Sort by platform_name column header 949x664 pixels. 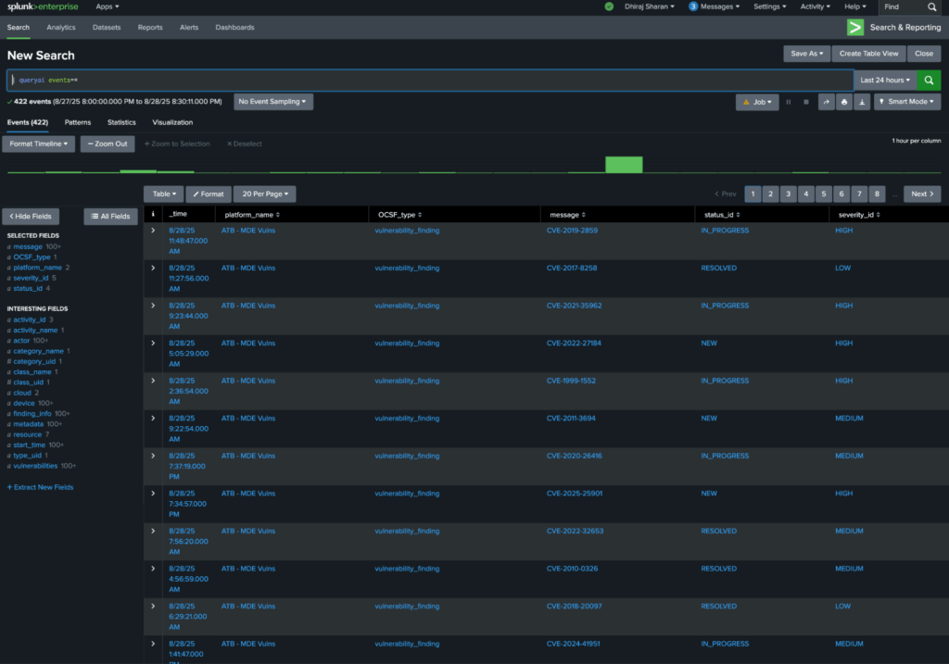tap(252, 215)
